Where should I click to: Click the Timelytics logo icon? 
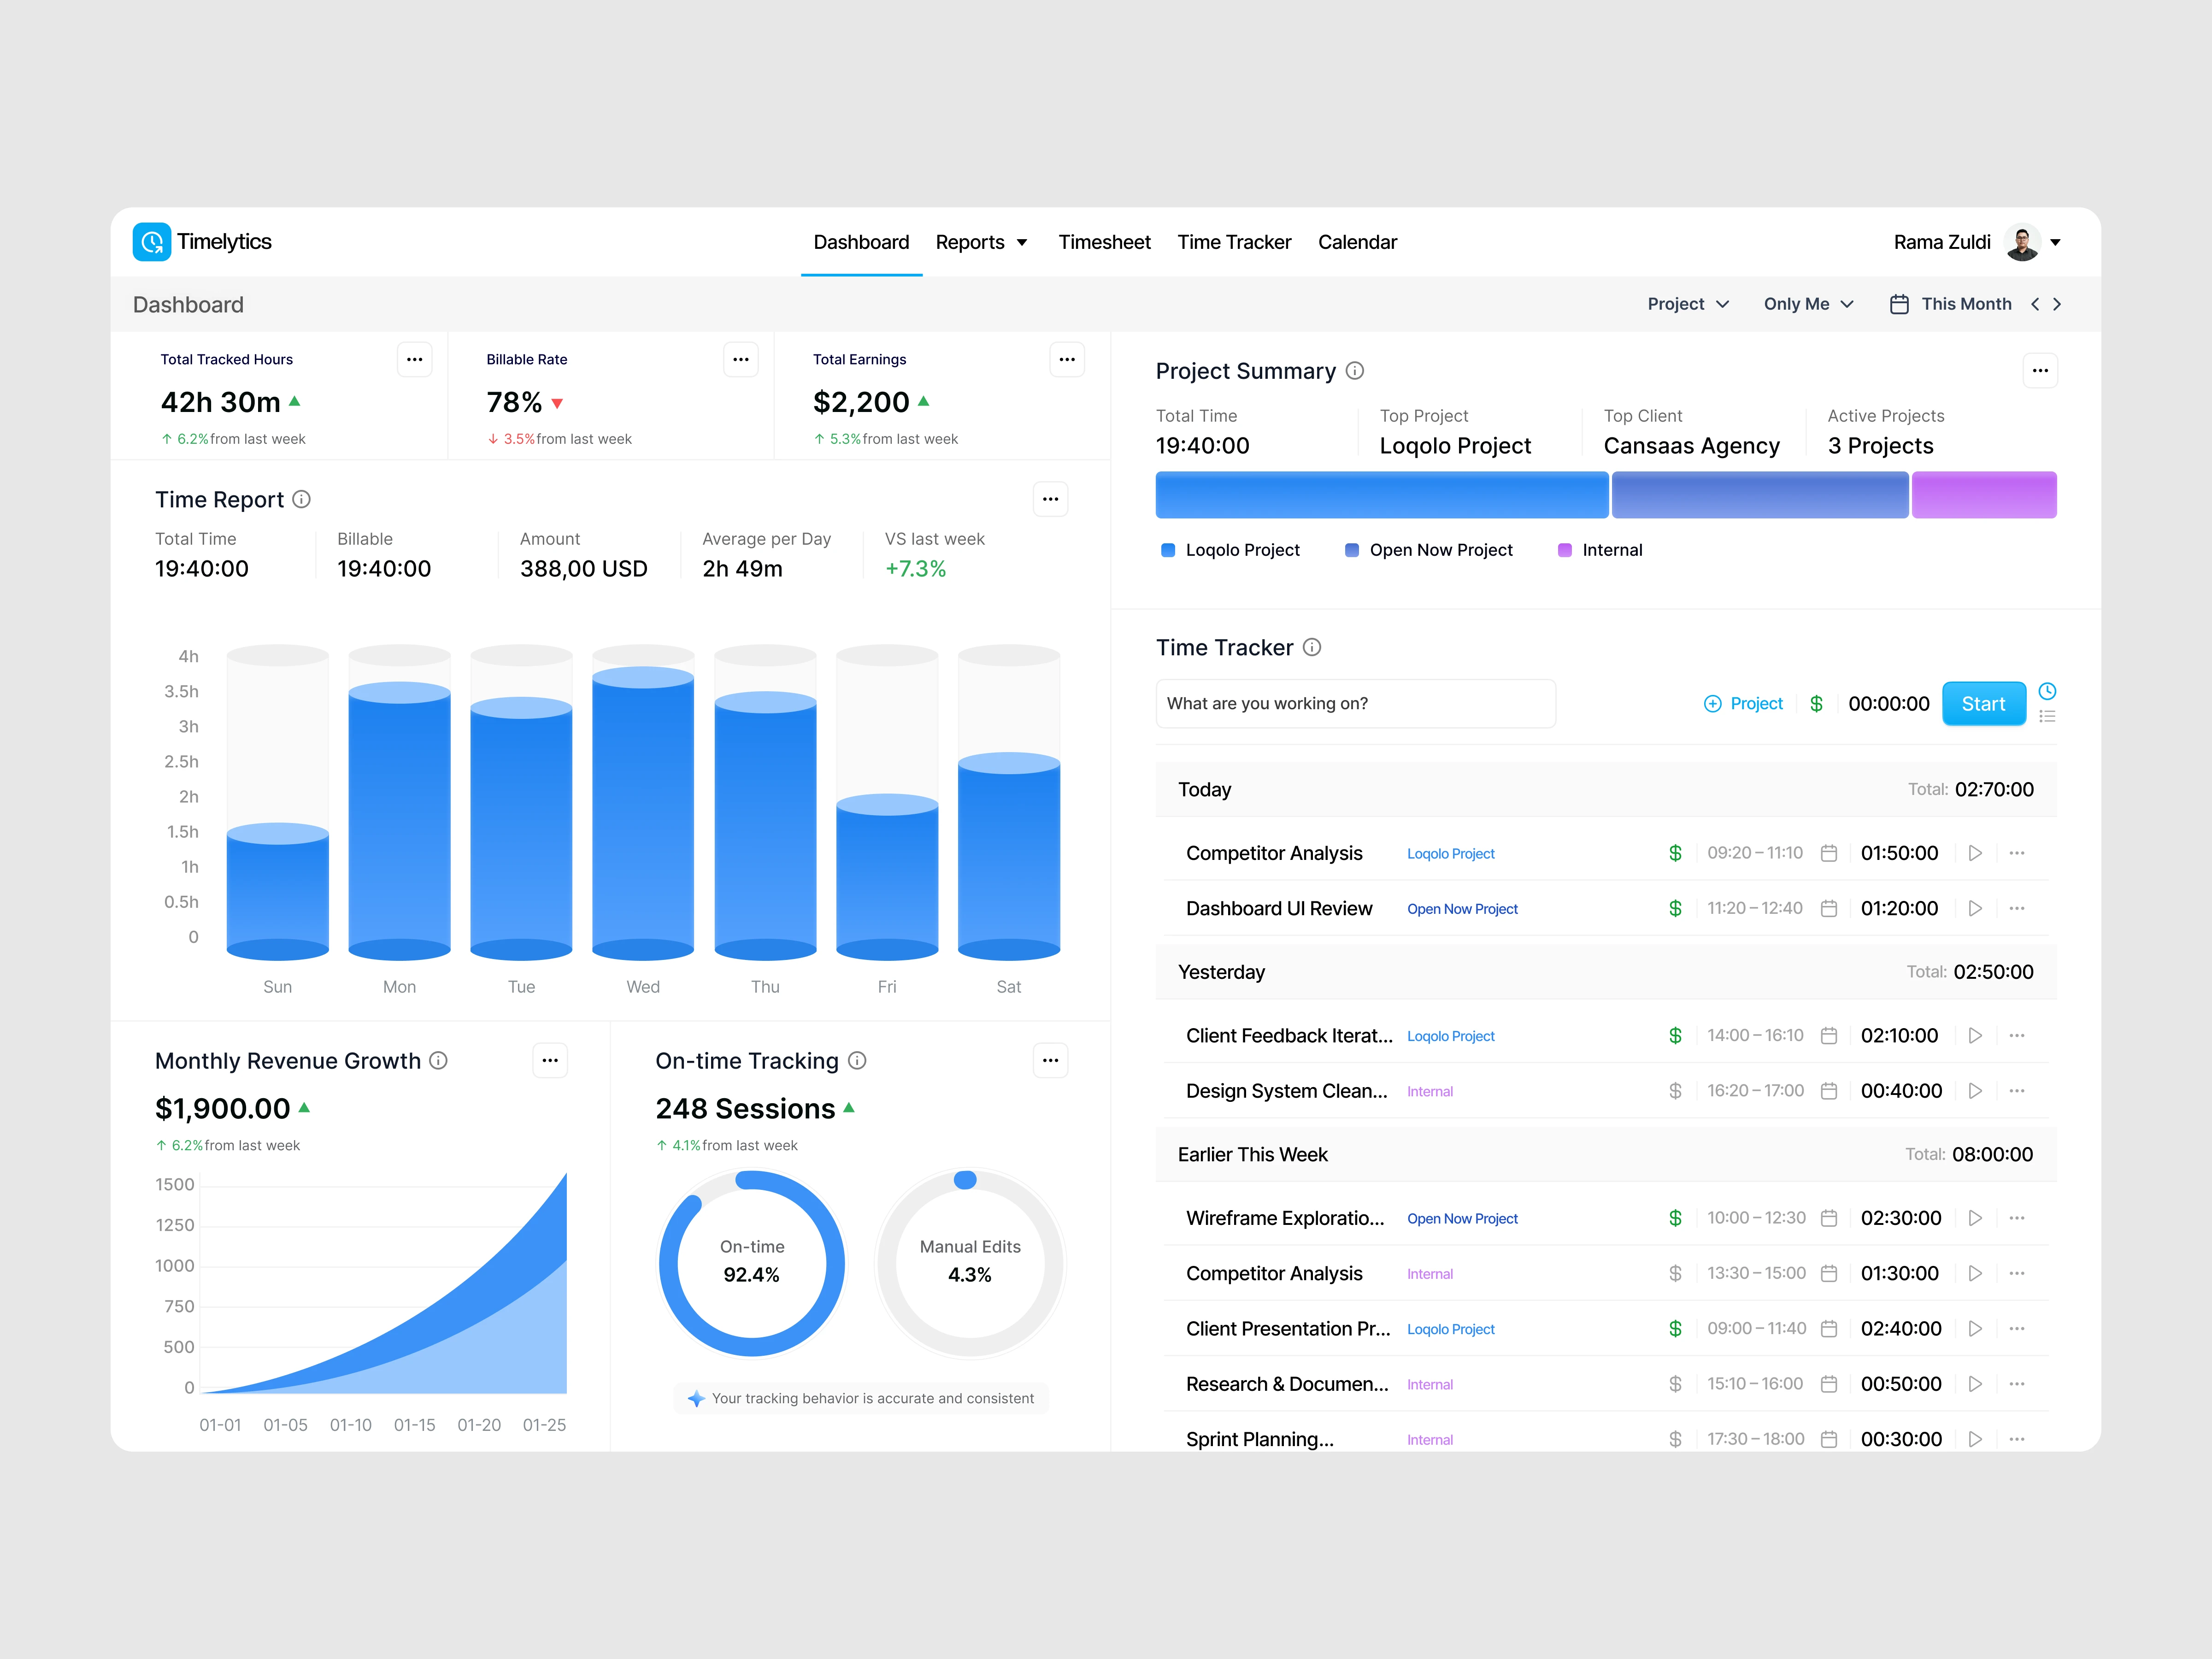coord(152,242)
